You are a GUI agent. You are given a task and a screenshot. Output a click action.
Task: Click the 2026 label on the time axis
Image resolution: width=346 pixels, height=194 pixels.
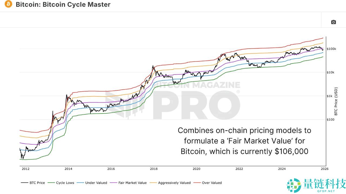point(324,169)
